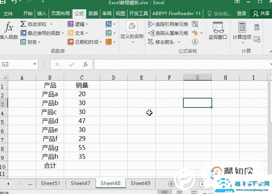Switch to the Sheet49 worksheet tab
Screen dimensions: 272x194
[x=140, y=183]
